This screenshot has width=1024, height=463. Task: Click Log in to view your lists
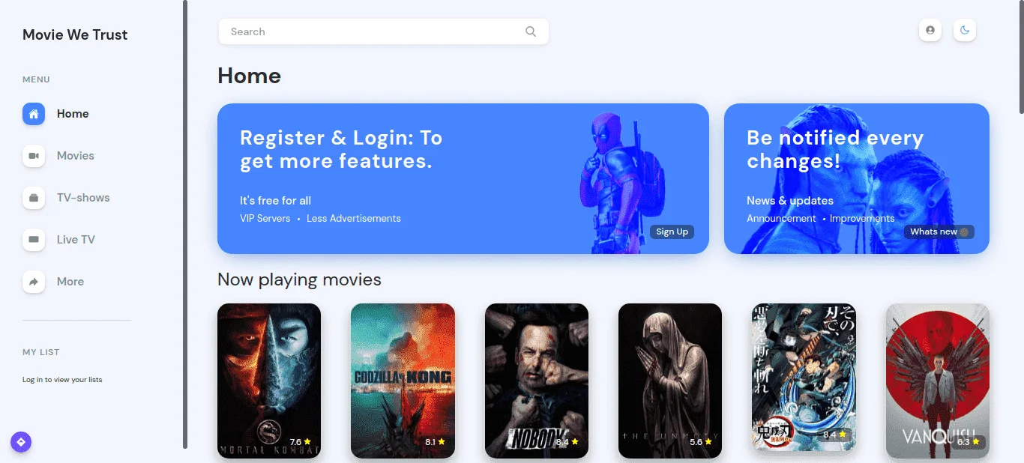click(x=62, y=380)
